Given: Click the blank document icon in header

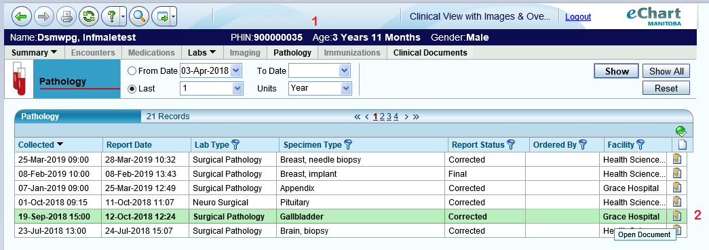Looking at the screenshot, I should tap(682, 145).
